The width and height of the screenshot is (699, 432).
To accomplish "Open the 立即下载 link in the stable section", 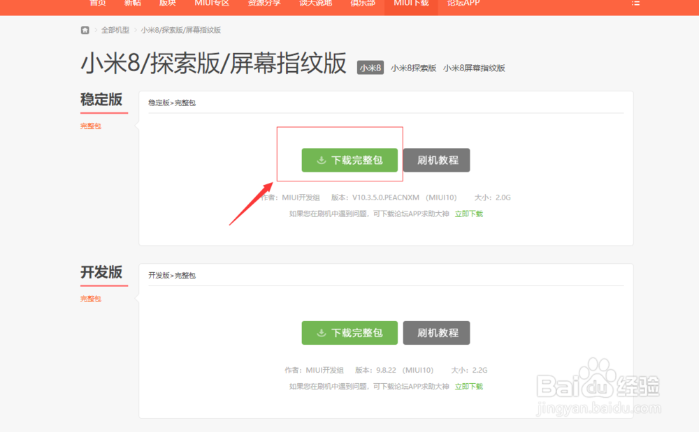I will click(468, 213).
